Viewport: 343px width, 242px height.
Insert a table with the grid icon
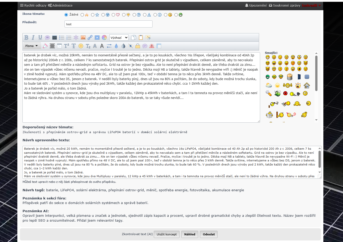coord(159,46)
